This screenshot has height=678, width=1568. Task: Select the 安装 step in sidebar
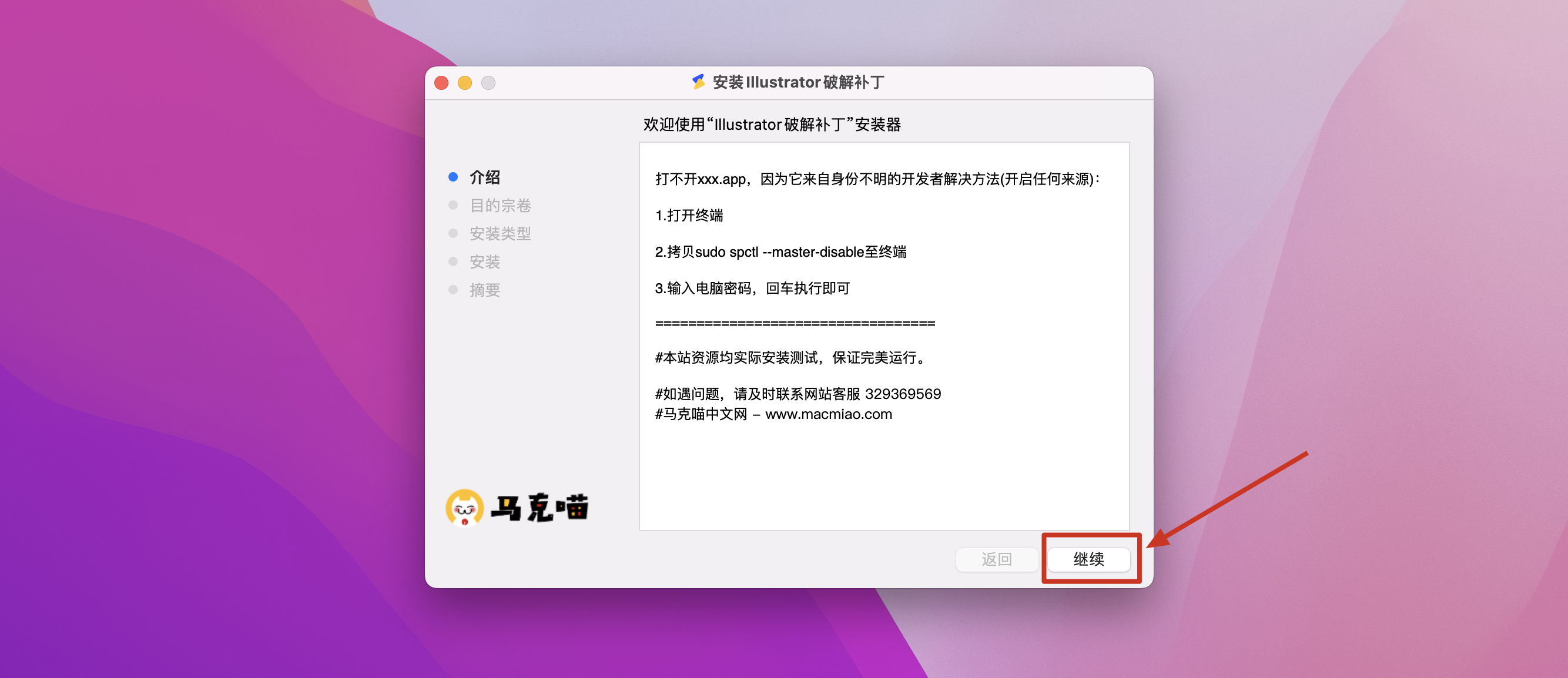[x=484, y=261]
